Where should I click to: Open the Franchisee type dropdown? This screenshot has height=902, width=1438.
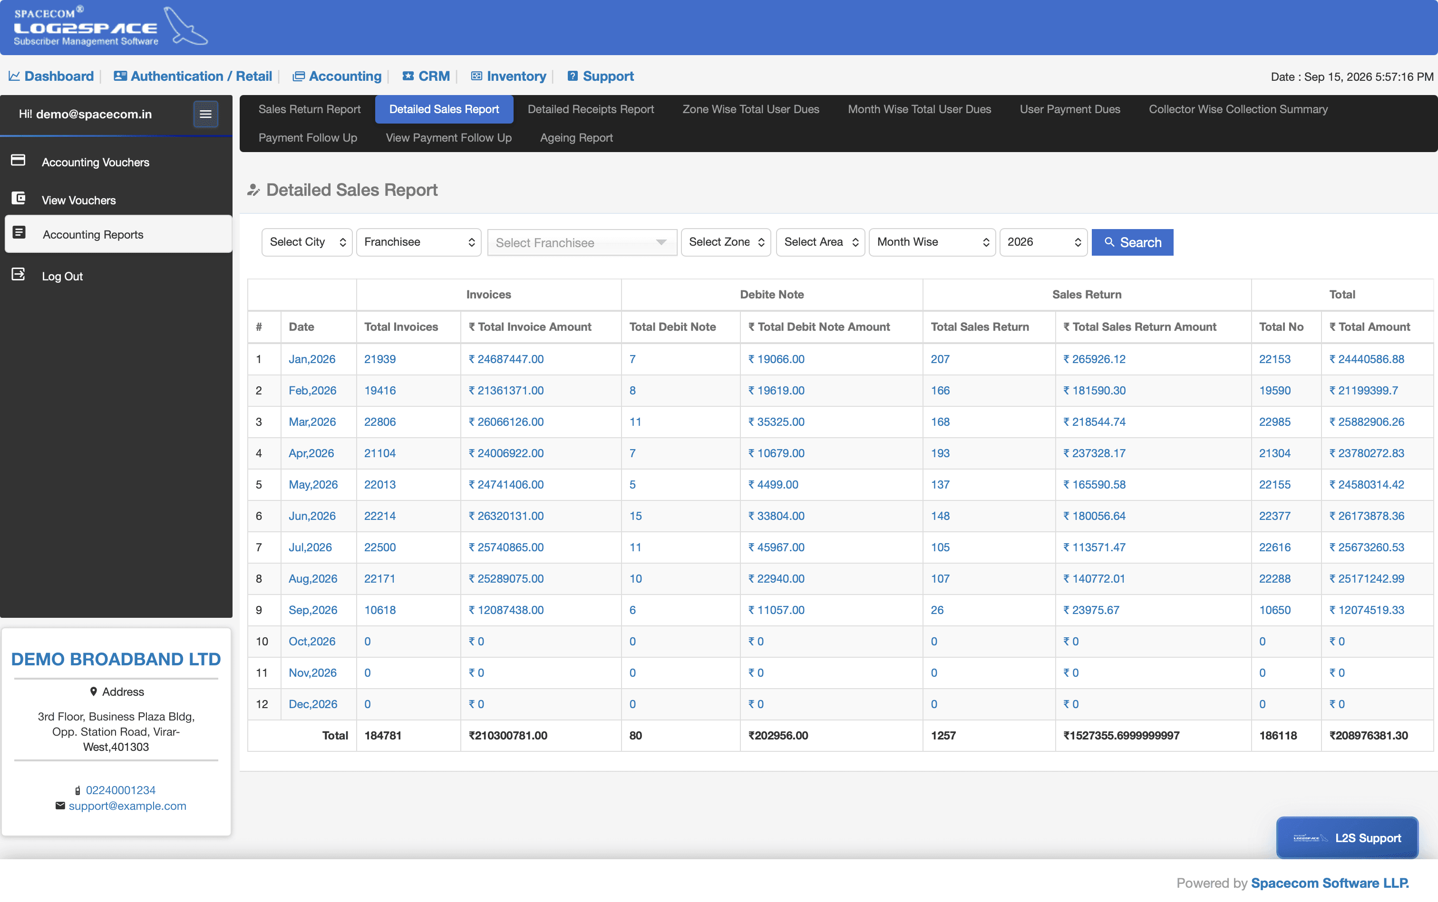pyautogui.click(x=418, y=242)
